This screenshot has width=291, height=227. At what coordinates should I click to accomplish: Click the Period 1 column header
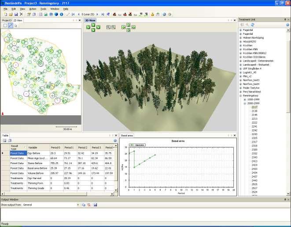pyautogui.click(x=70, y=147)
